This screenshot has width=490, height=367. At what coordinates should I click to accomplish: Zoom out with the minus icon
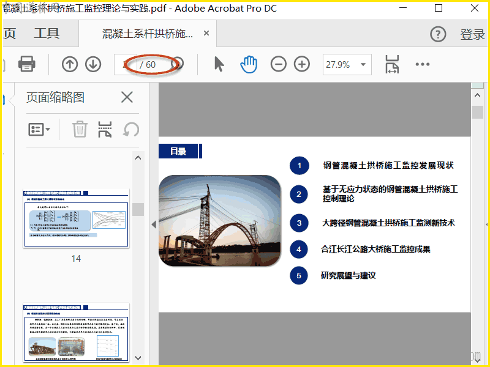[278, 64]
